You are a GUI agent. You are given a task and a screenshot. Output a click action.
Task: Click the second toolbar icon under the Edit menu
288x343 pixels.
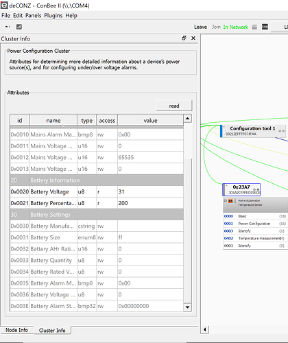(19, 27)
